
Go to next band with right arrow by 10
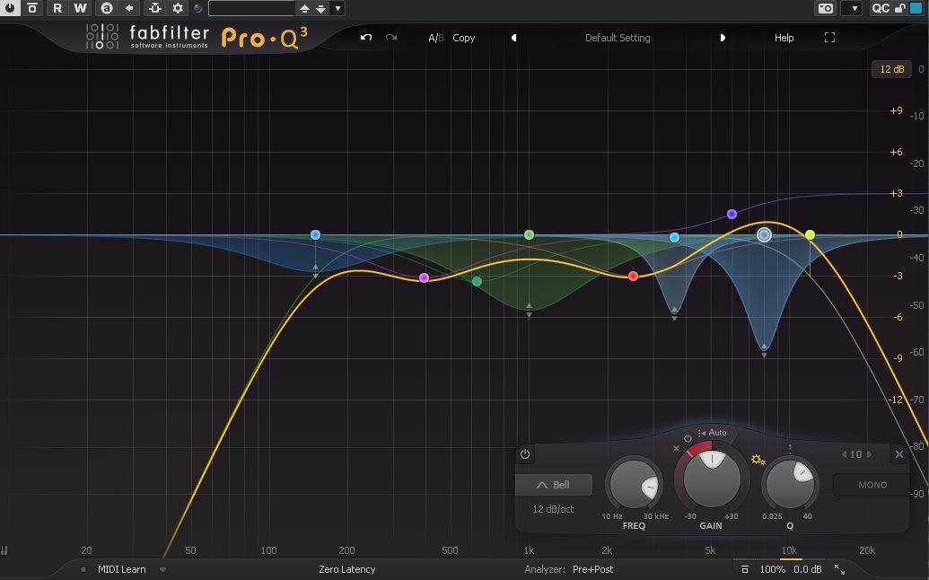(869, 454)
